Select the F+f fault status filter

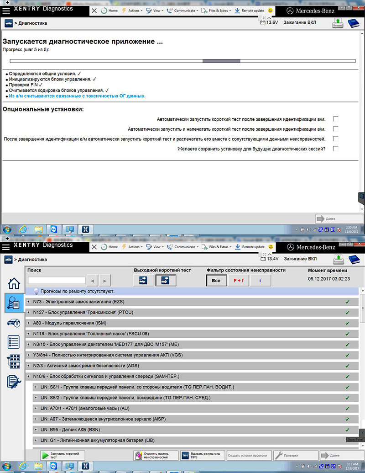coord(239,281)
